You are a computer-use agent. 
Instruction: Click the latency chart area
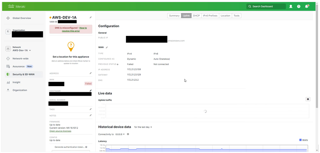(x=207, y=149)
